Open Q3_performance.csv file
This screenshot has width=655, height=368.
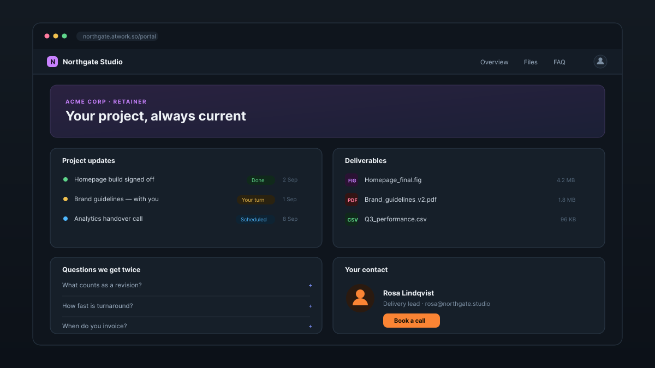396,219
